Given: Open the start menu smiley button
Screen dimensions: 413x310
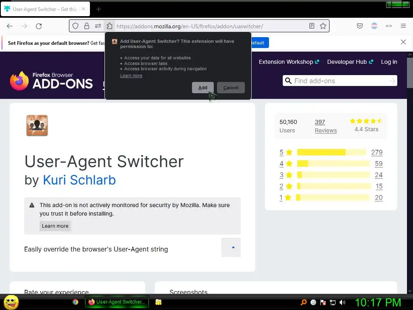Looking at the screenshot, I should pyautogui.click(x=11, y=302).
